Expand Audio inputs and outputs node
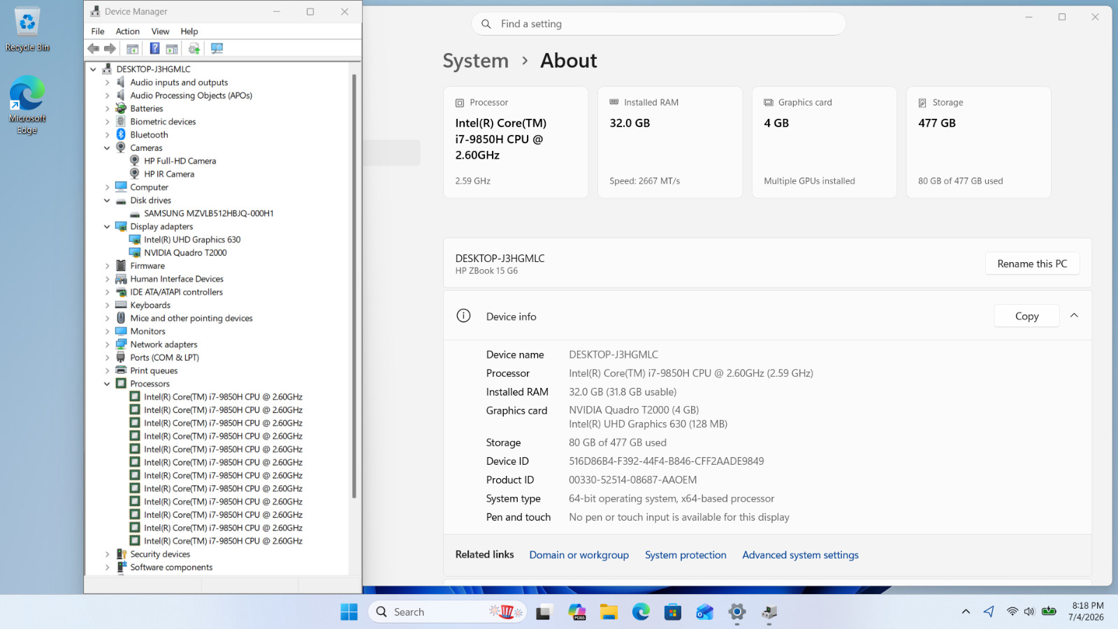This screenshot has height=629, width=1118. point(107,82)
